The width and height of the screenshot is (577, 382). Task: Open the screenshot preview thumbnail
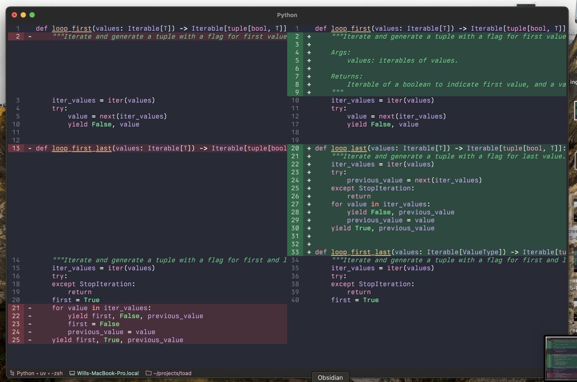[x=560, y=358]
